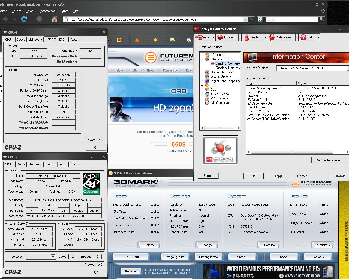349x279 pixels.
Task: Click the magnifier search icon in Firefox
Action: point(321,19)
